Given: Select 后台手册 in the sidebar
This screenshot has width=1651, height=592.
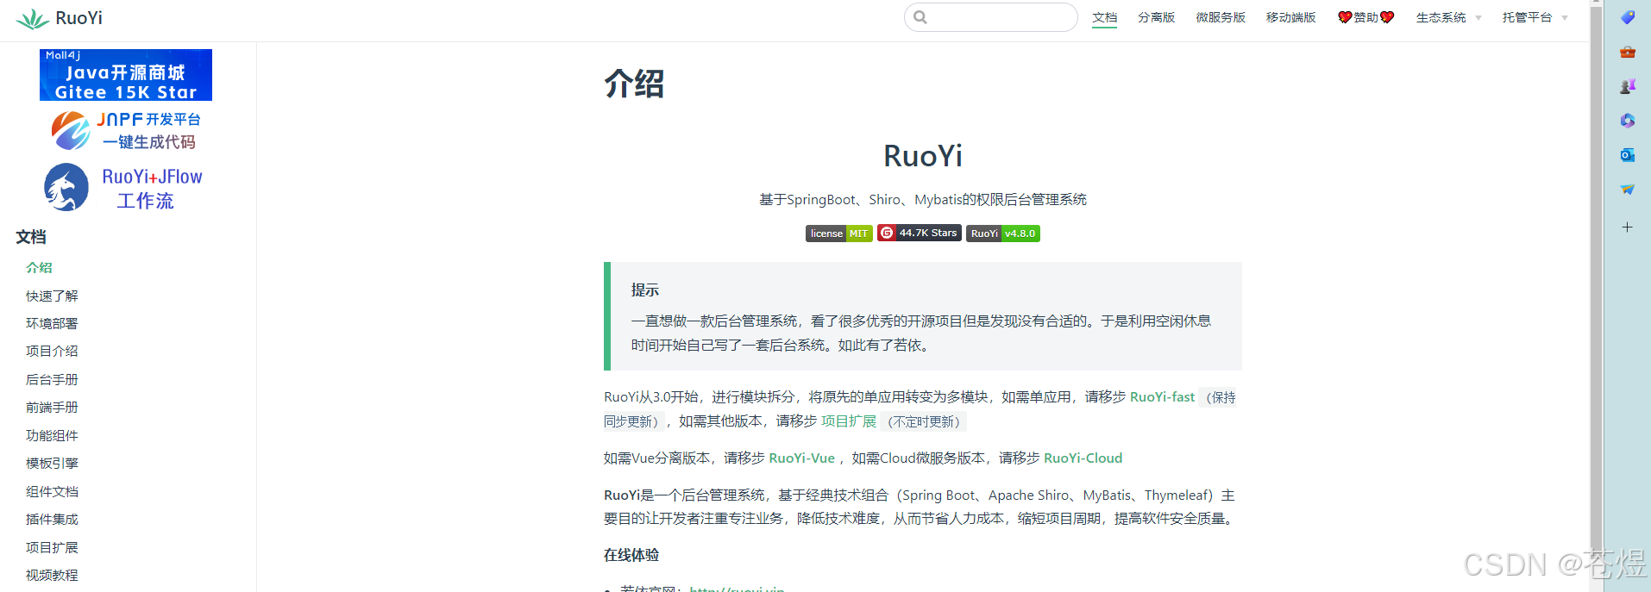Looking at the screenshot, I should pyautogui.click(x=52, y=379).
